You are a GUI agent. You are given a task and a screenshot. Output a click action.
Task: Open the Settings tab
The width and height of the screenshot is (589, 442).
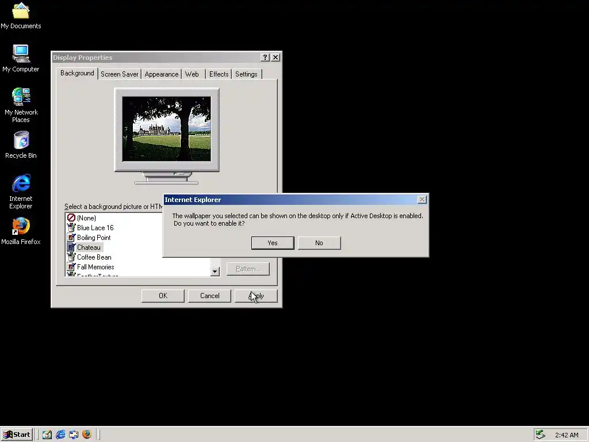tap(246, 74)
